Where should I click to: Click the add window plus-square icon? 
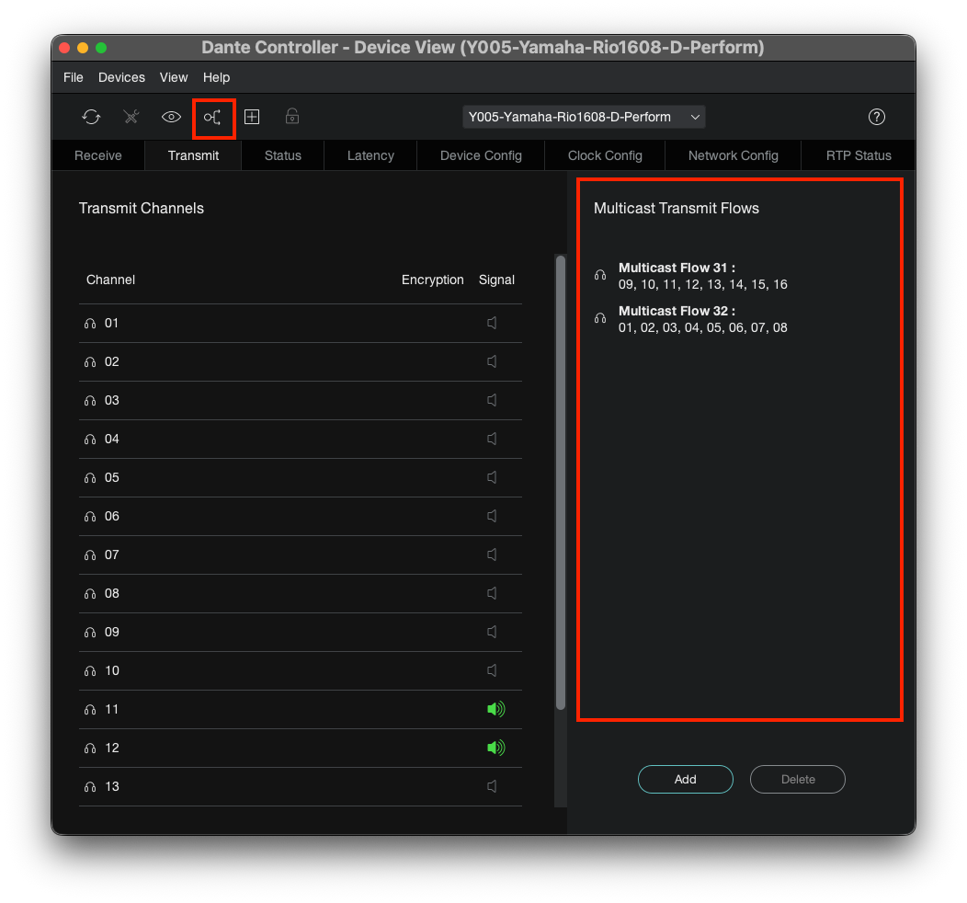pos(252,117)
